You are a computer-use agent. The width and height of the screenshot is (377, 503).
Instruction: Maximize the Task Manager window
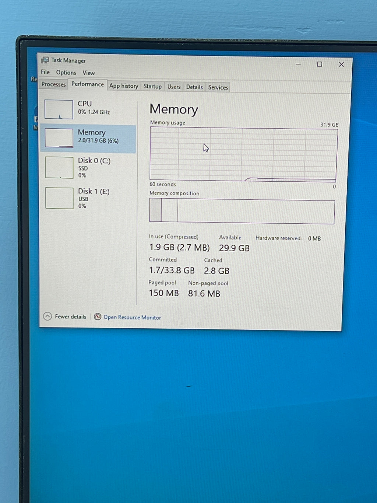(x=320, y=64)
